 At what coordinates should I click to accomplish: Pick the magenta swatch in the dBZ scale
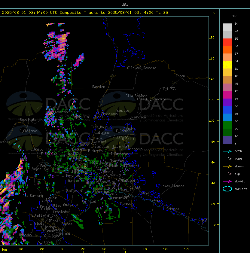[x=227, y=95]
